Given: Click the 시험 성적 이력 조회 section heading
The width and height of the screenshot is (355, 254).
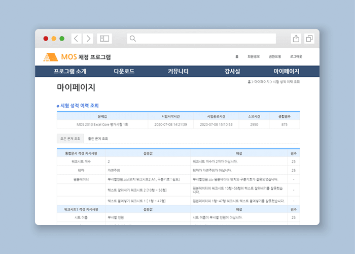Looking at the screenshot, I should click(80, 106).
